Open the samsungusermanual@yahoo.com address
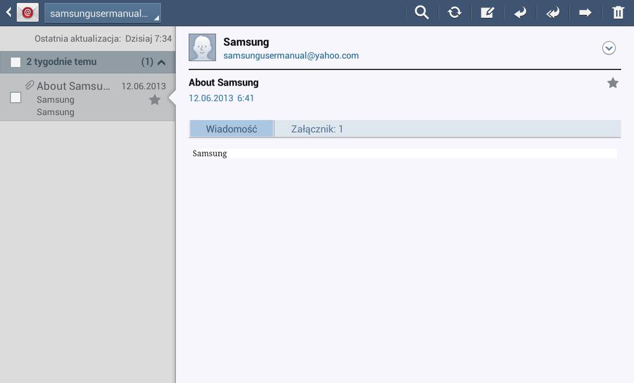634x383 pixels. (291, 55)
